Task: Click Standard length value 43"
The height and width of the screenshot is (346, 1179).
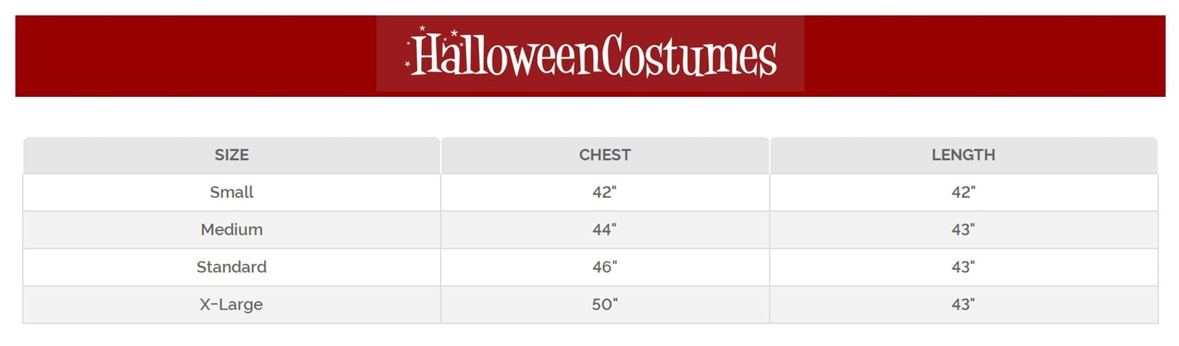Action: (x=963, y=267)
